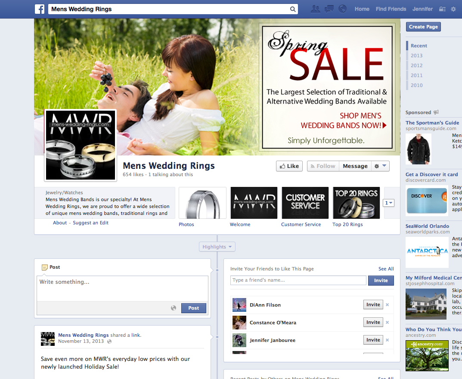Screen dimensions: 462x379
Task: Invite Jennifer Janbouree to like page
Action: click(373, 340)
